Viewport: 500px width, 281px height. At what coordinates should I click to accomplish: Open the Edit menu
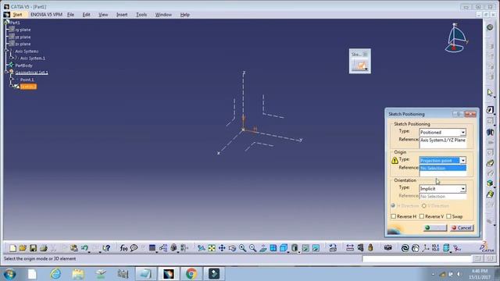(x=86, y=15)
